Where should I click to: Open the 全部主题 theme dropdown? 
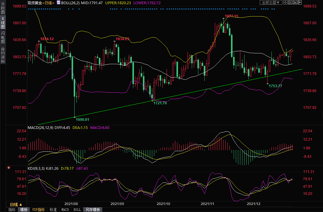[271, 3]
